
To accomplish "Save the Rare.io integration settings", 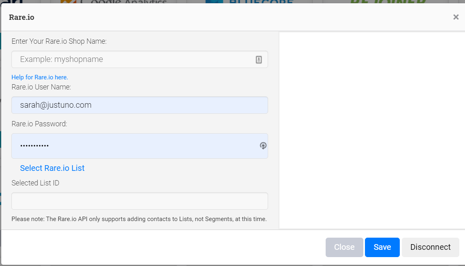I will pos(382,247).
